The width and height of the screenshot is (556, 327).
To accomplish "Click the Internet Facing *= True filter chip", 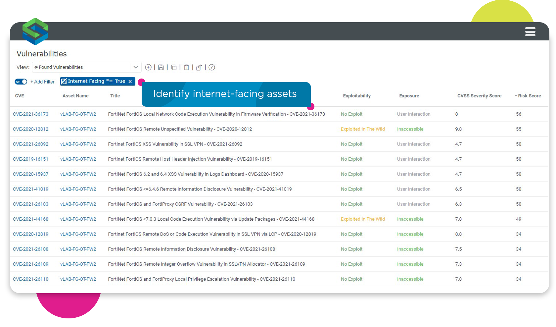I will coord(98,81).
